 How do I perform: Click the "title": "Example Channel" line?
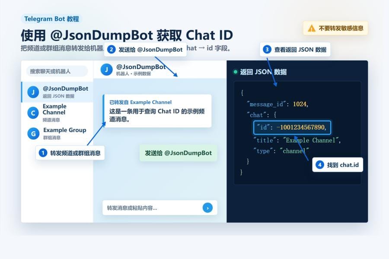point(297,140)
